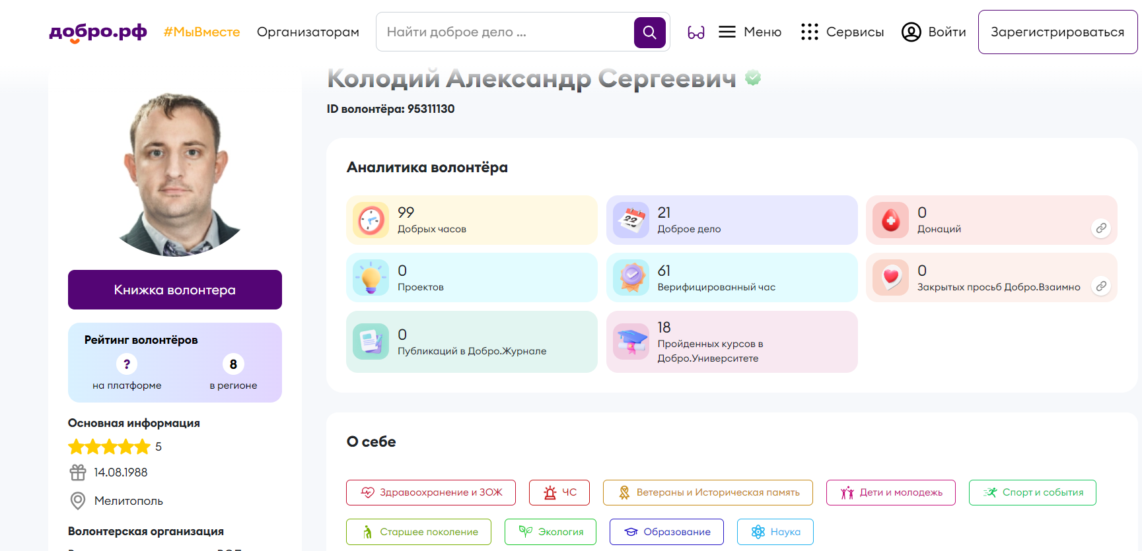Screen dimensions: 1142x551
Task: Click the blood drop Донаций icon
Action: pyautogui.click(x=890, y=220)
